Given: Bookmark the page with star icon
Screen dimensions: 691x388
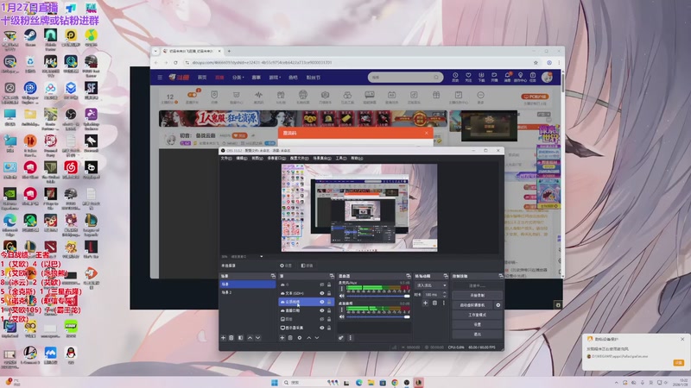Looking at the screenshot, I should pyautogui.click(x=536, y=62).
